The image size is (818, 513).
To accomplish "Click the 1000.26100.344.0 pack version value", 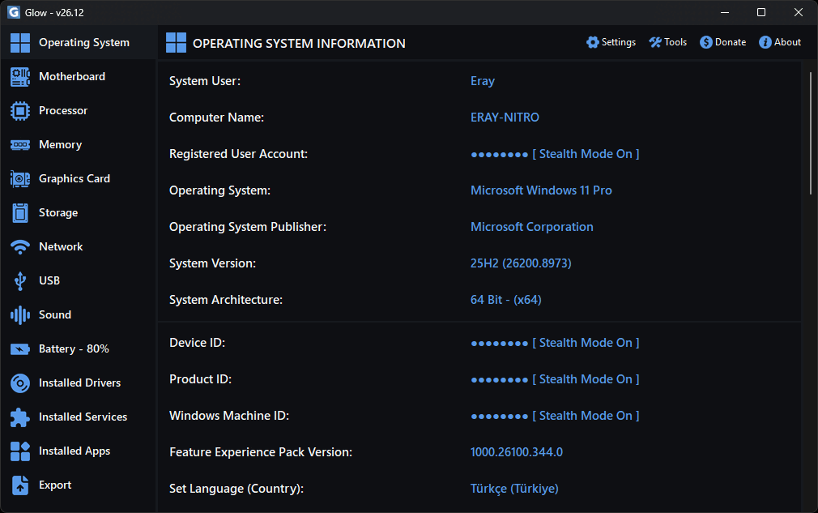I will pyautogui.click(x=517, y=452).
